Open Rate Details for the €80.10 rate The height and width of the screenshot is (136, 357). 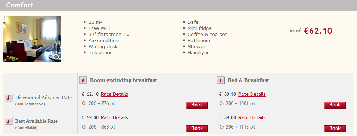[x=252, y=94]
